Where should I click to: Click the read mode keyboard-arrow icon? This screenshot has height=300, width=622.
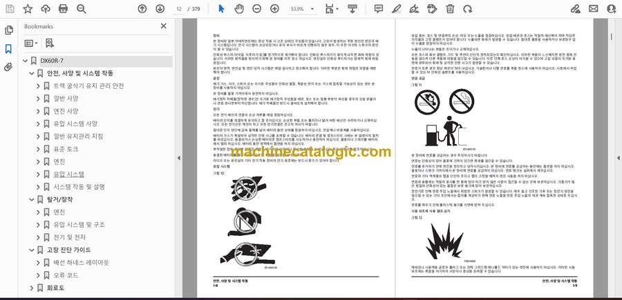[x=352, y=9]
